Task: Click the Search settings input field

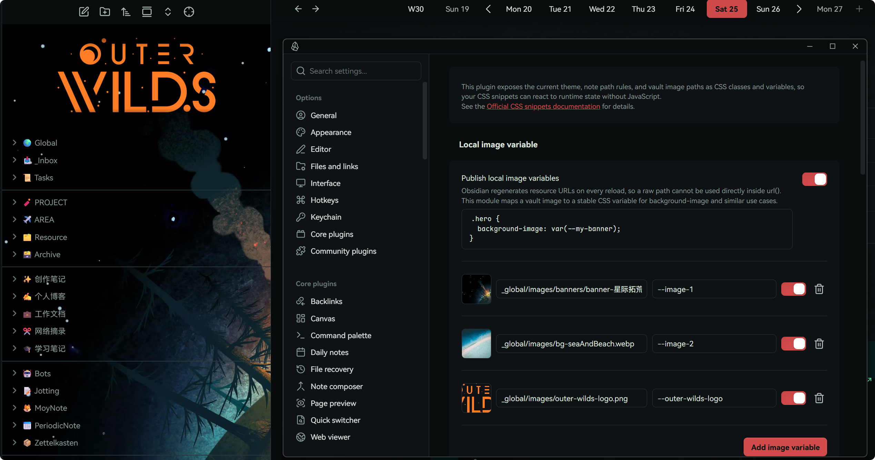Action: [x=356, y=71]
